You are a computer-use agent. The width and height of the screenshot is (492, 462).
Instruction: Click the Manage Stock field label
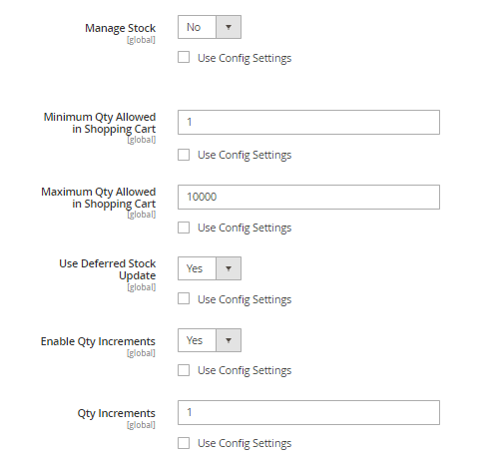(x=120, y=28)
